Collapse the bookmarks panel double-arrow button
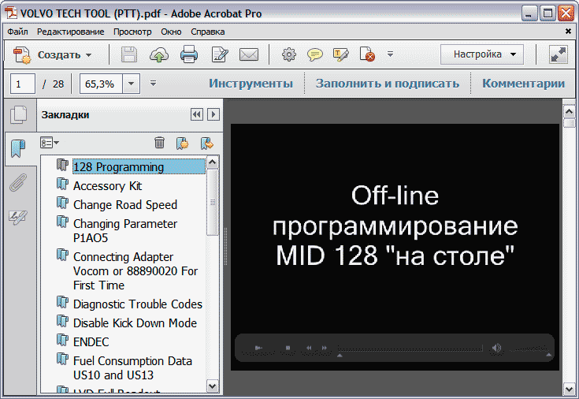This screenshot has height=399, width=579. tap(197, 114)
